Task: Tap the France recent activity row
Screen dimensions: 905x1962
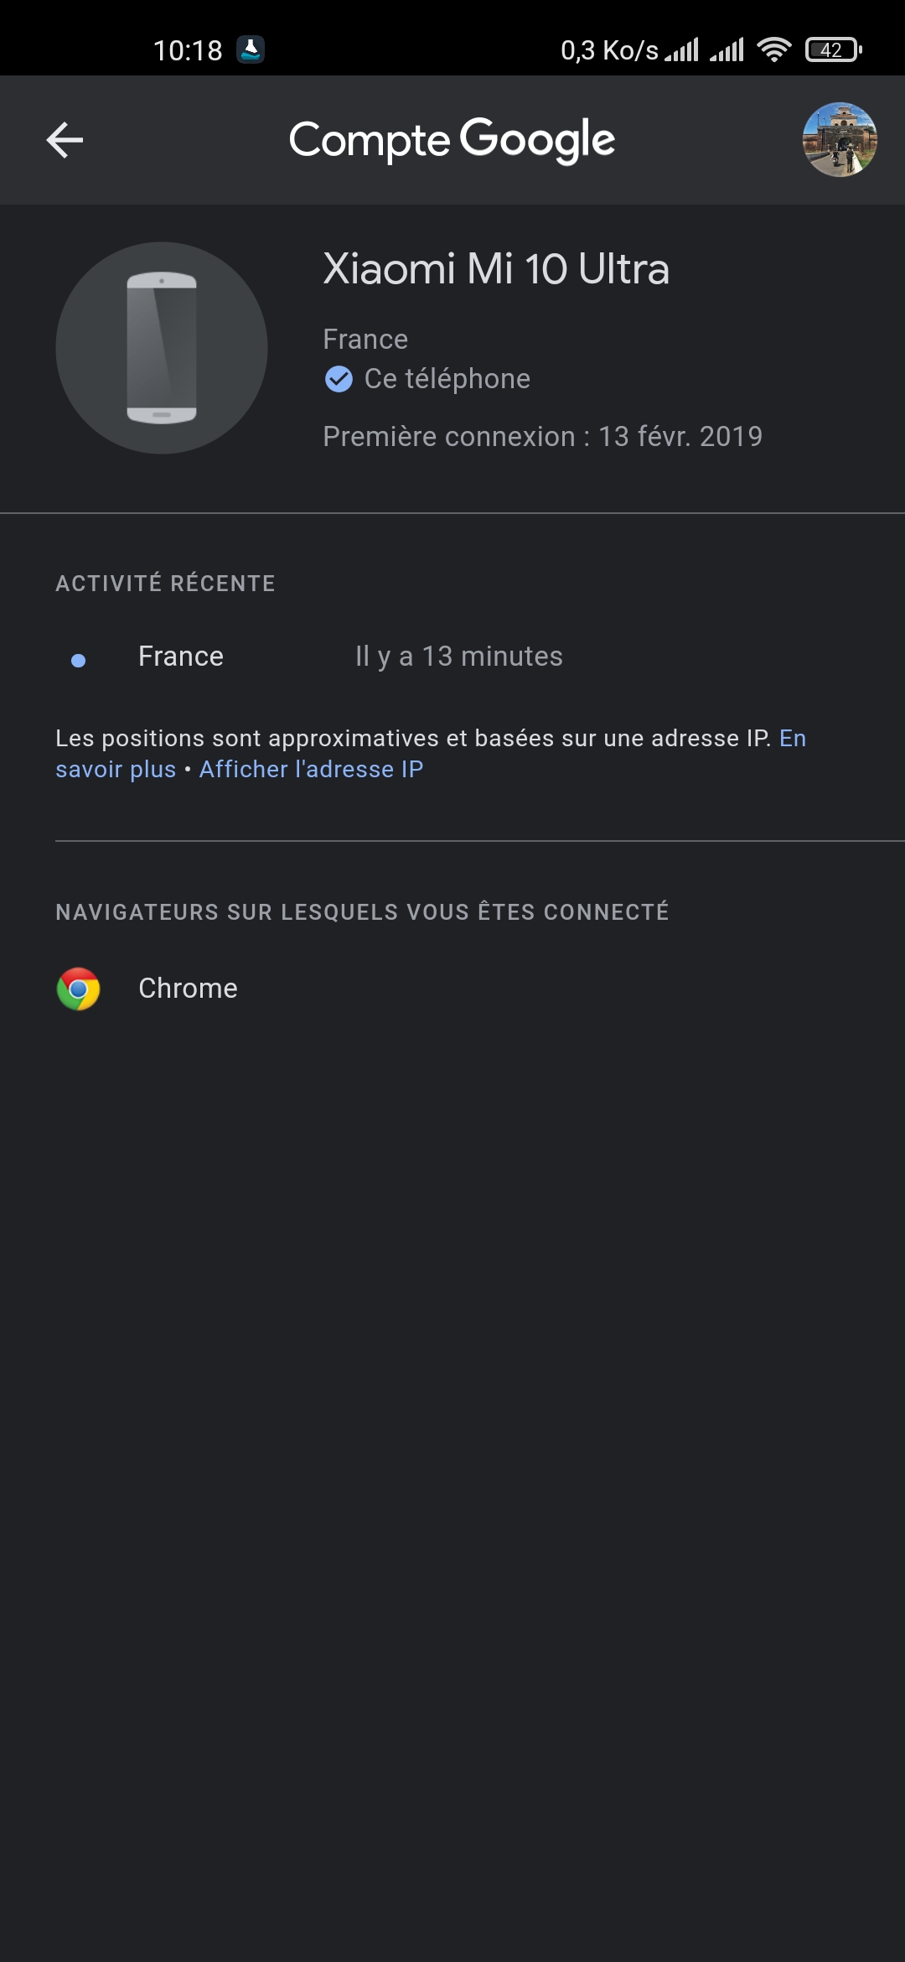Action: pos(452,657)
